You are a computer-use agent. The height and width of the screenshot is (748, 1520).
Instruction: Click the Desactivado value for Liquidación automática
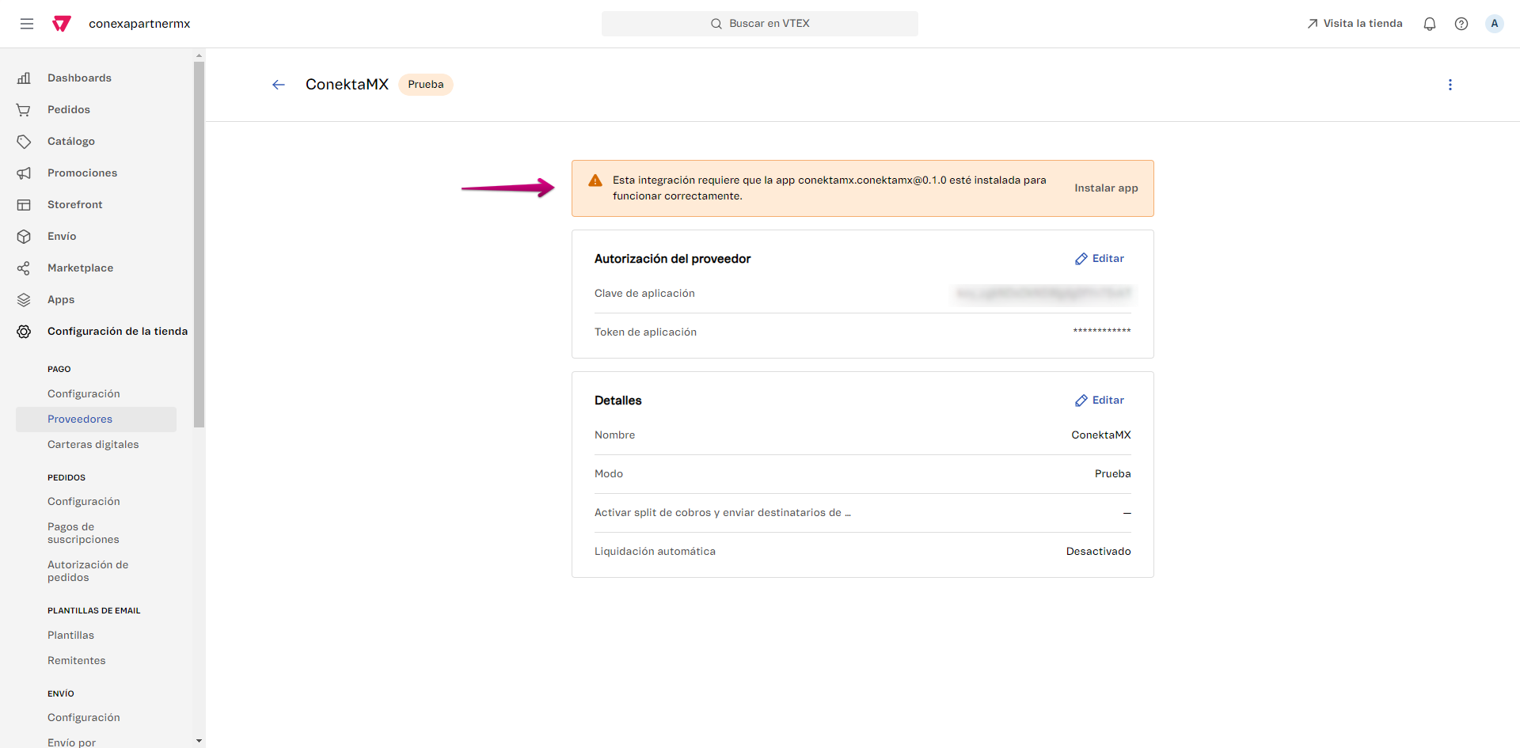point(1098,552)
